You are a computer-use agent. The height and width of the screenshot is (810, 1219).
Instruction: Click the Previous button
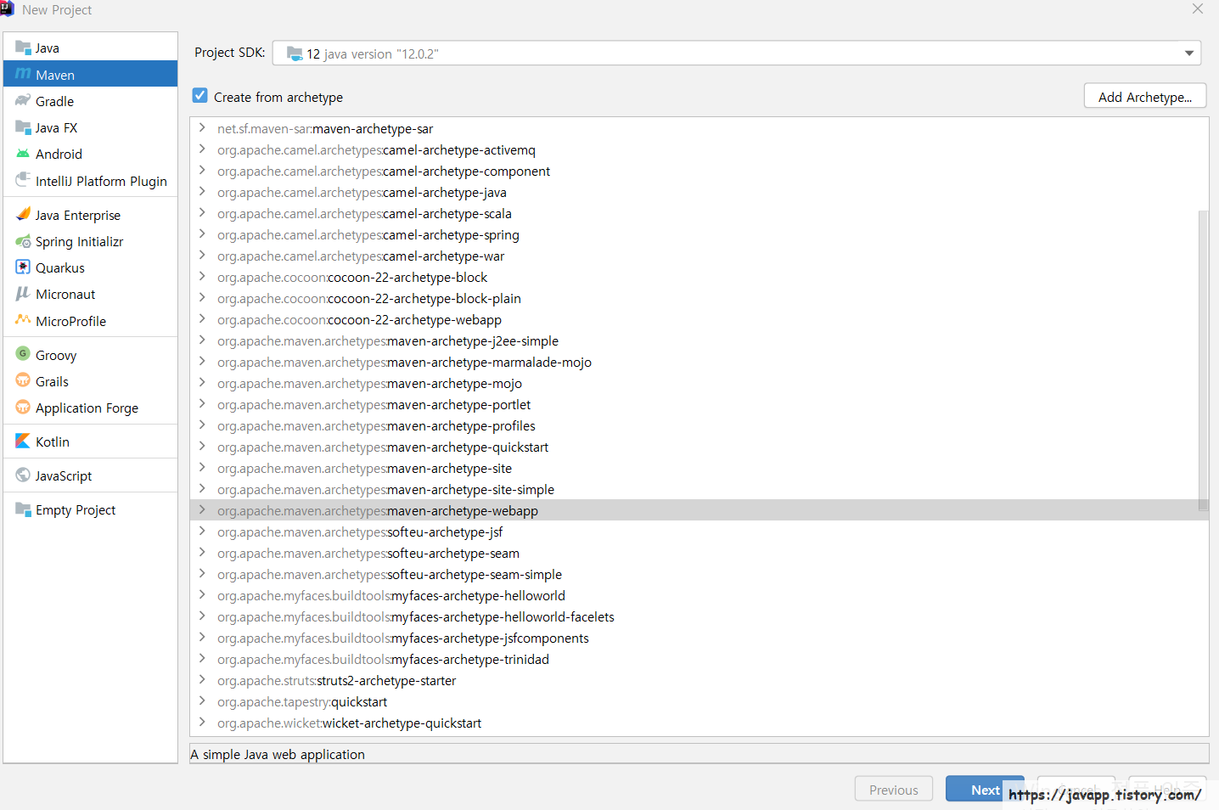tap(893, 789)
